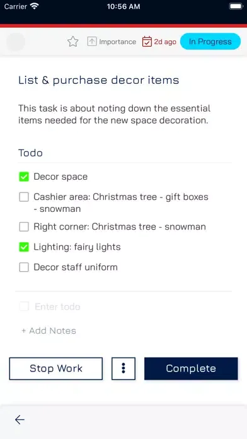
Task: Tap the round avatar placeholder
Action: 16,42
